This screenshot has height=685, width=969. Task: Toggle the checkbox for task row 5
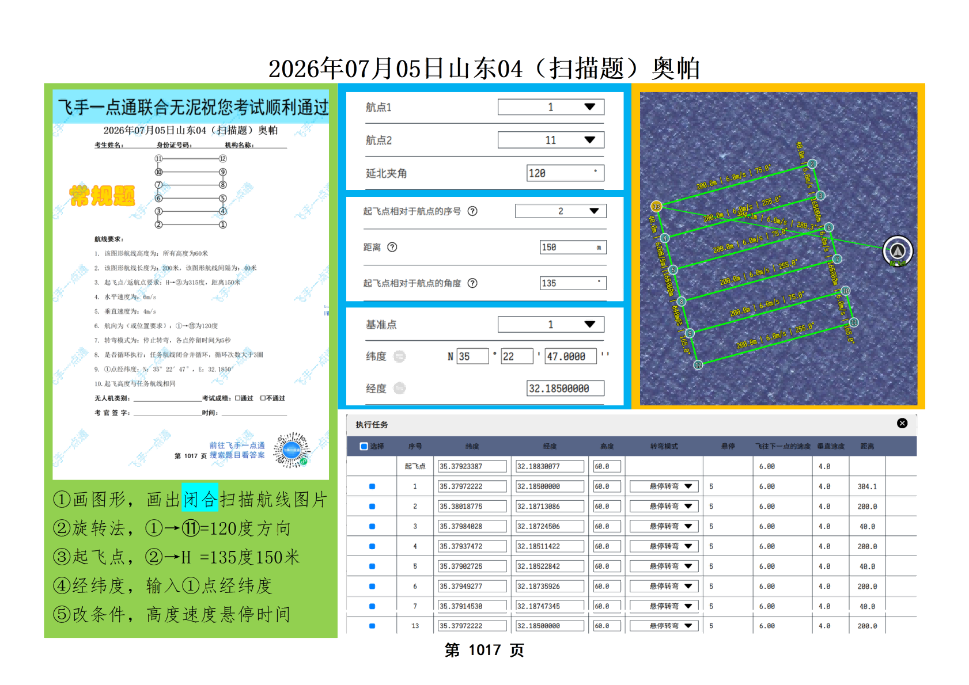click(372, 566)
